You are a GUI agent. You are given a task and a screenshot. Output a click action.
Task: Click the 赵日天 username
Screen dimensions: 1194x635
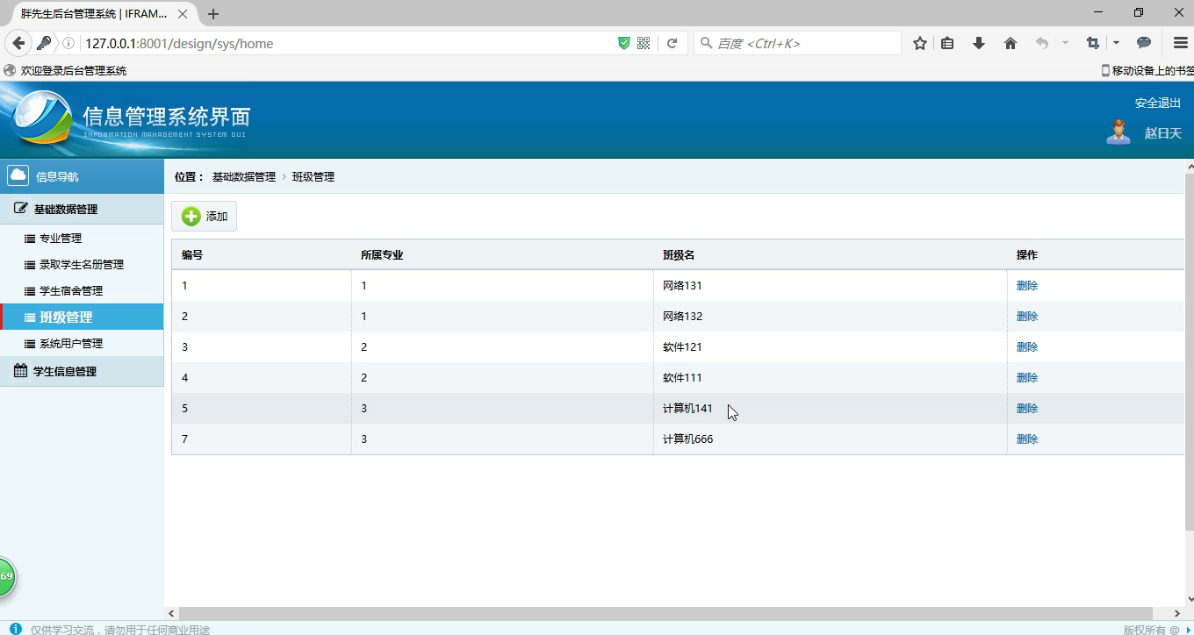tap(1162, 133)
